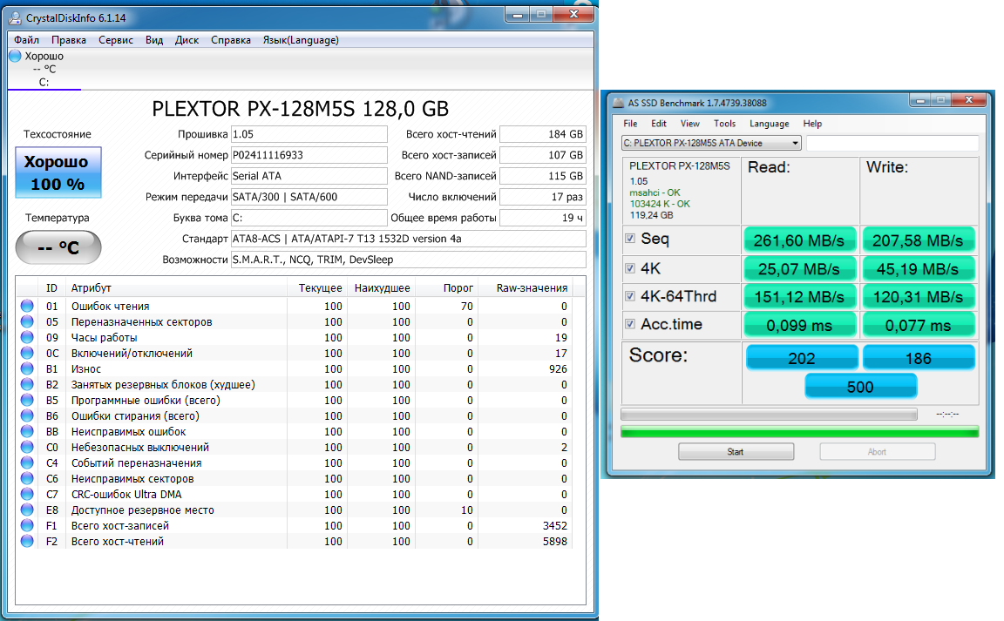Click status icon for B5 Программные ошибки
1004x621 pixels.
[x=27, y=400]
